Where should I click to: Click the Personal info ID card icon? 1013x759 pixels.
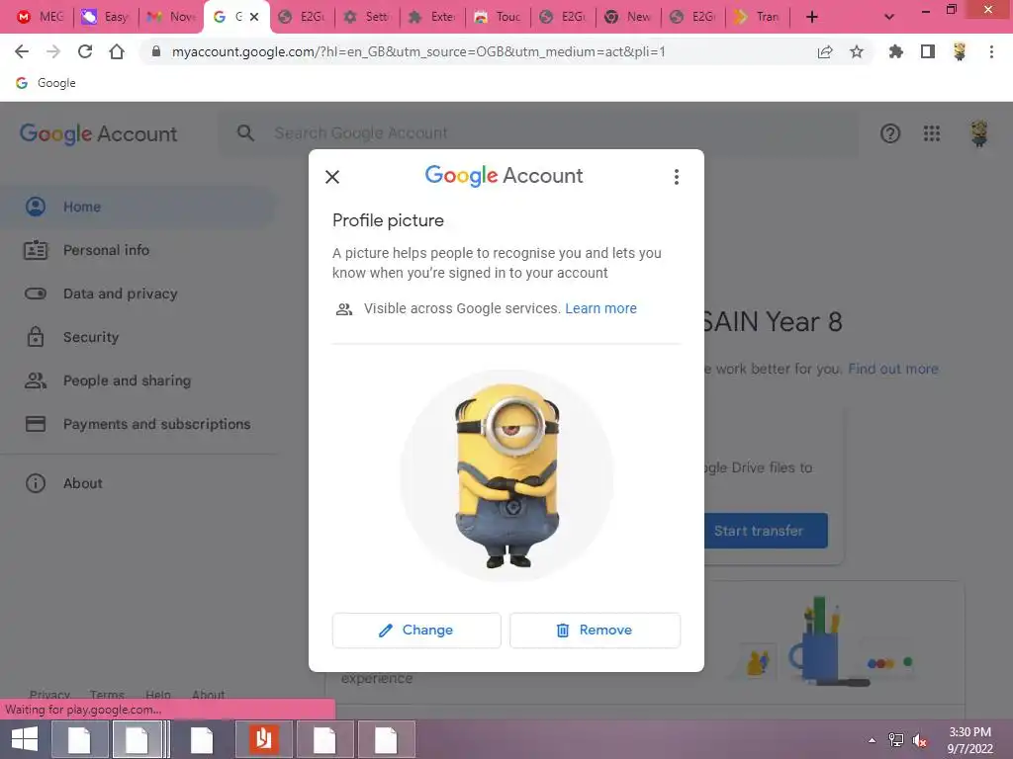pyautogui.click(x=36, y=250)
